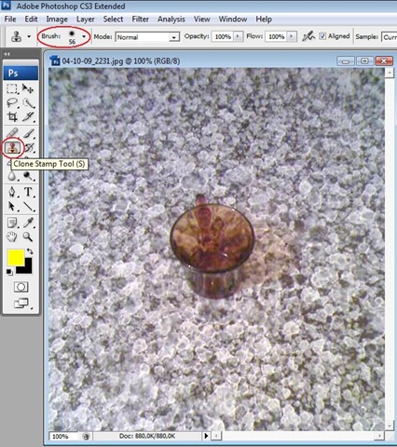Open the Image menu
Screen dimensions: 397x447
(57, 20)
